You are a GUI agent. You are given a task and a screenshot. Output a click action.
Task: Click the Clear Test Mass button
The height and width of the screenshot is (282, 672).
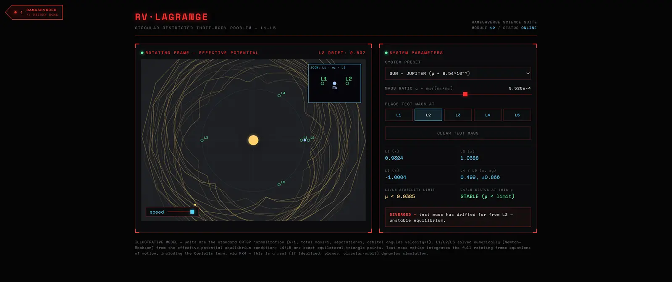pos(458,133)
